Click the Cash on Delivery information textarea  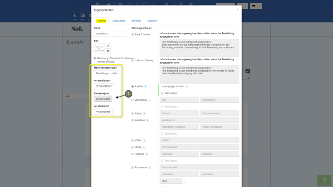(x=199, y=74)
